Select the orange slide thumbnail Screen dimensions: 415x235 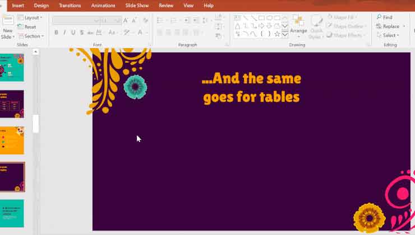point(12,140)
